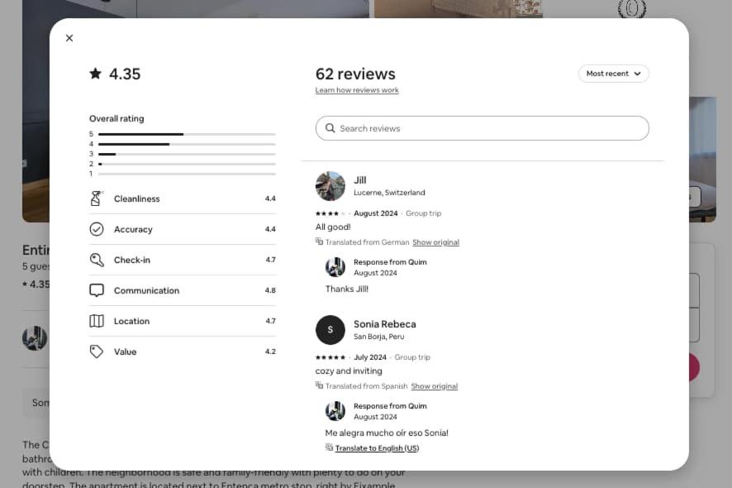Click the Location map icon
Viewport: 732px width, 488px height.
(97, 321)
